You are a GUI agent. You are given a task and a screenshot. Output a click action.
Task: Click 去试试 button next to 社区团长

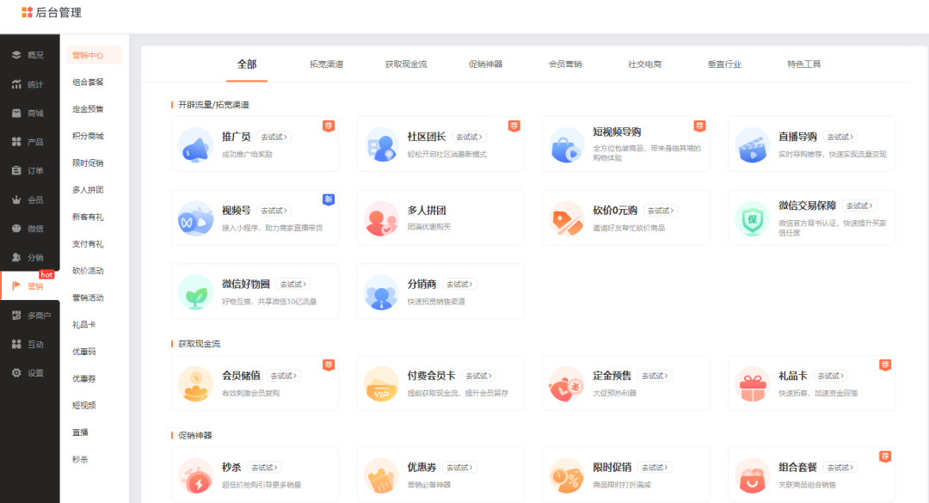(470, 137)
